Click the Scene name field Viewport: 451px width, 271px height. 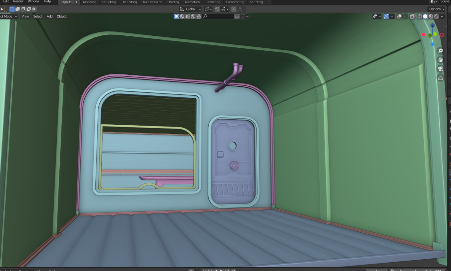click(x=445, y=2)
